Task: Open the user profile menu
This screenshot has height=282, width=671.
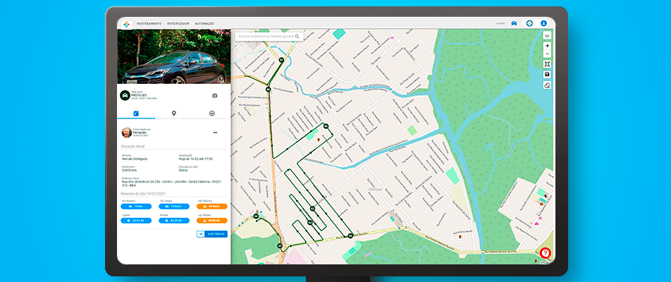Action: 544,23
